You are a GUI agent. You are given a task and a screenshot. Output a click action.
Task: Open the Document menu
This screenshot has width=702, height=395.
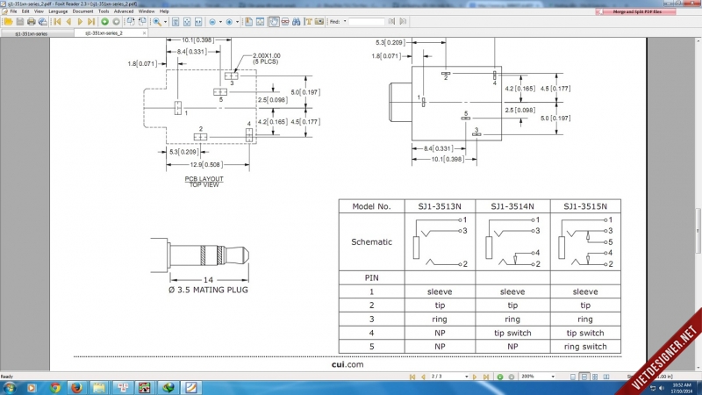82,11
